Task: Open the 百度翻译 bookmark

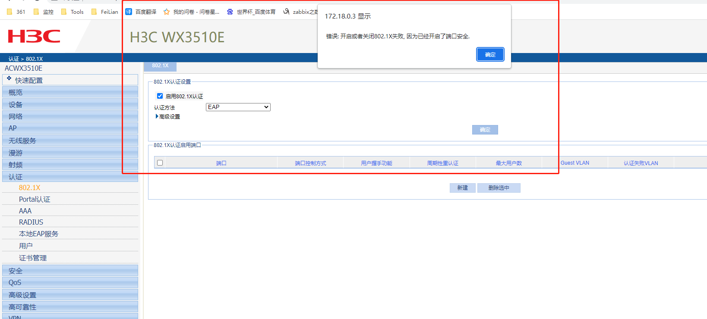Action: pyautogui.click(x=141, y=12)
